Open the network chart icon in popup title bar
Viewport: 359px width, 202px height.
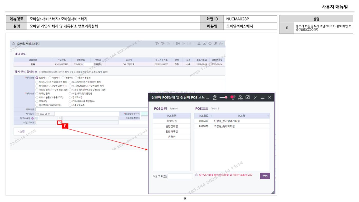click(241, 97)
